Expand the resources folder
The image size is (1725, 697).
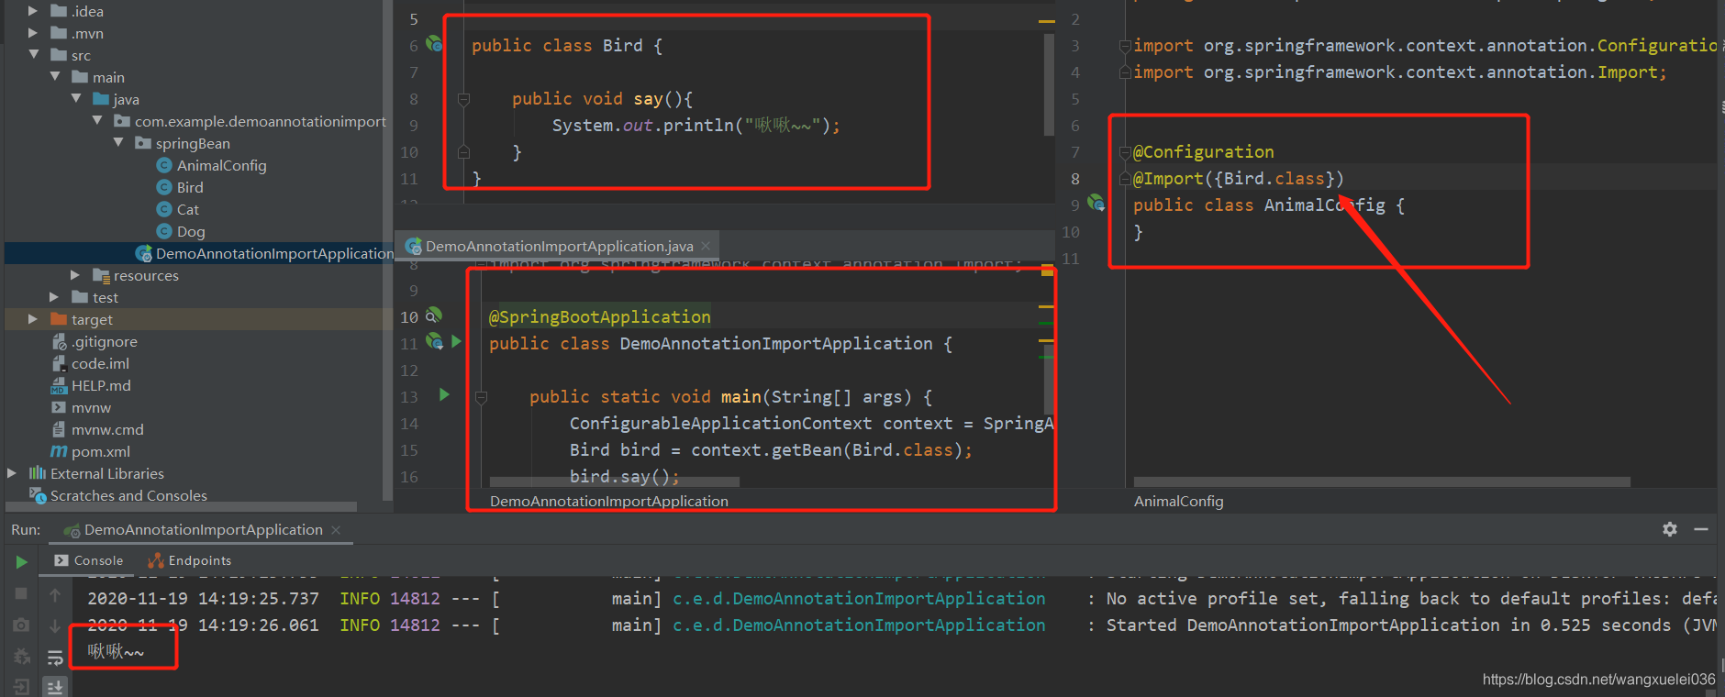click(x=75, y=275)
